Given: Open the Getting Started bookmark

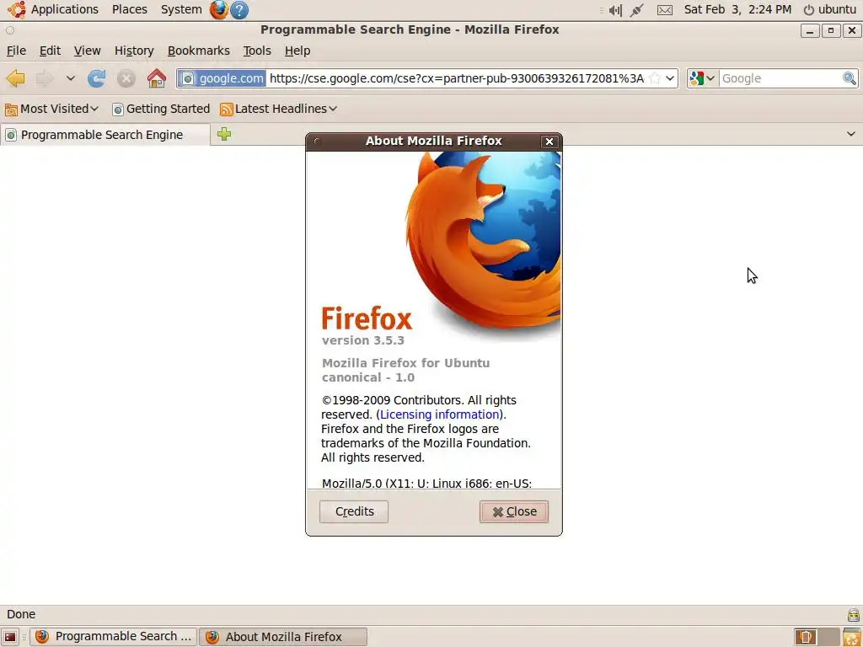Looking at the screenshot, I should click(x=161, y=109).
